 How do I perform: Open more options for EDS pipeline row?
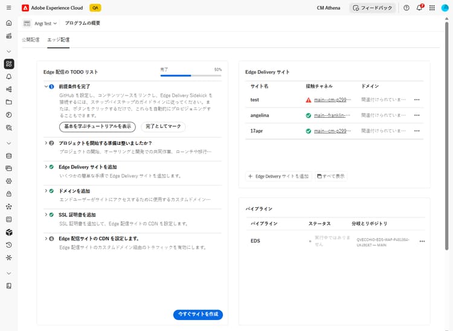pos(422,241)
